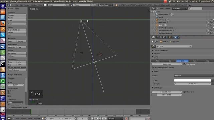Click the Calculate motion paths button
The image size is (214, 120).
(x=12, y=47)
